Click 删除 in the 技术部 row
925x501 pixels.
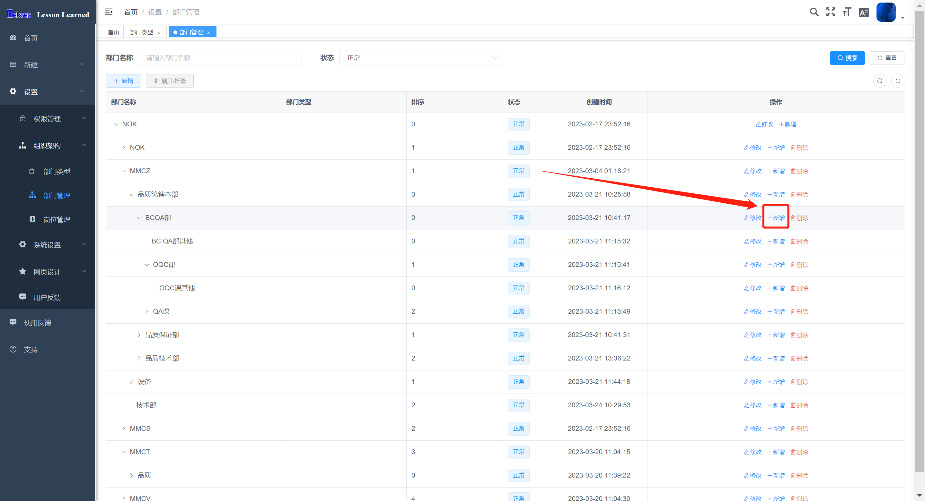pos(799,405)
